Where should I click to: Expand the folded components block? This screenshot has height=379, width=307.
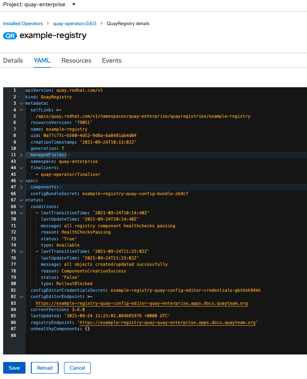(21, 187)
